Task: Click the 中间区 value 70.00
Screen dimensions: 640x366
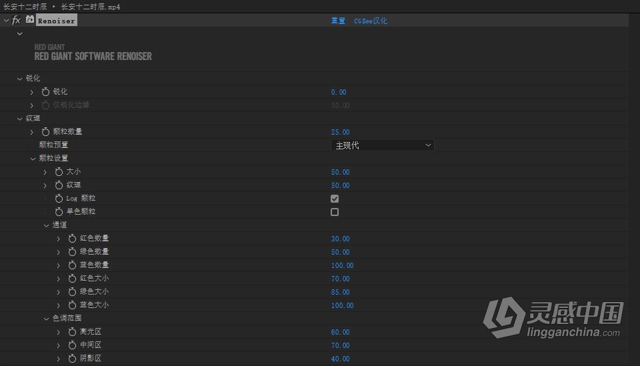Action: 340,345
